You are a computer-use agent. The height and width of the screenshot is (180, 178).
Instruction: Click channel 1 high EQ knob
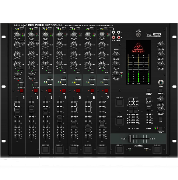click(x=17, y=45)
